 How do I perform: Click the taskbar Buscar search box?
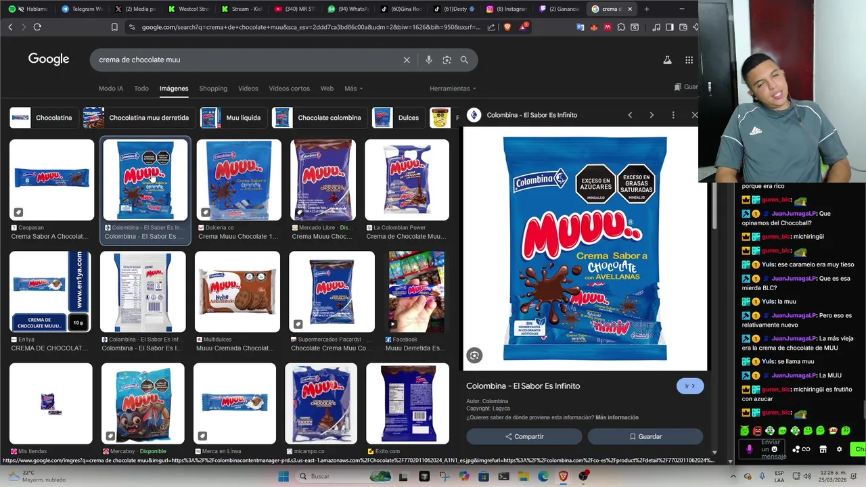[x=343, y=476]
